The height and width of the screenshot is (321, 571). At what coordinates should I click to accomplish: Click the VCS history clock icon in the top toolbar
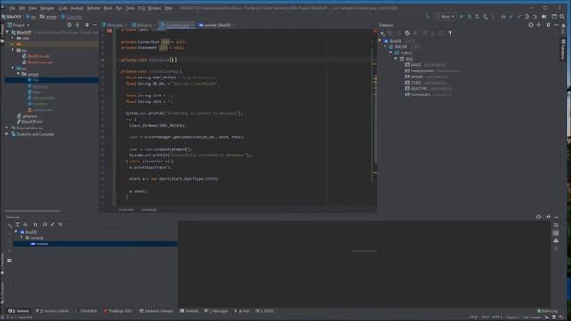(527, 17)
